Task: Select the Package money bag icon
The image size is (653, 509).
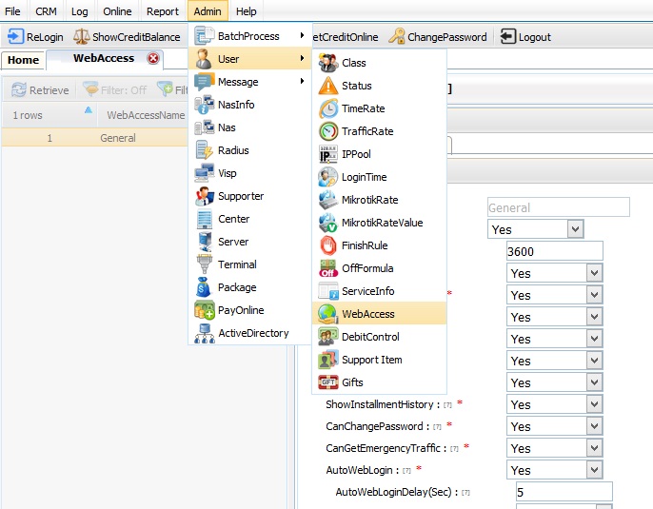Action: (x=205, y=287)
